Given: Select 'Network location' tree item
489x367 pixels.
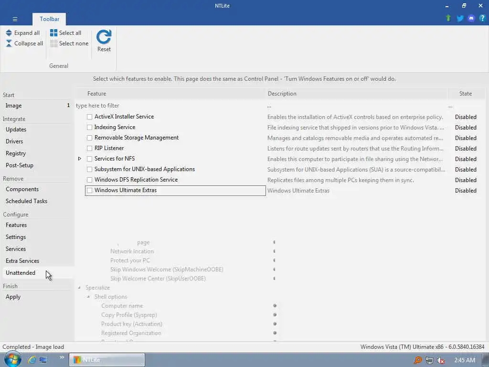Looking at the screenshot, I should [132, 251].
